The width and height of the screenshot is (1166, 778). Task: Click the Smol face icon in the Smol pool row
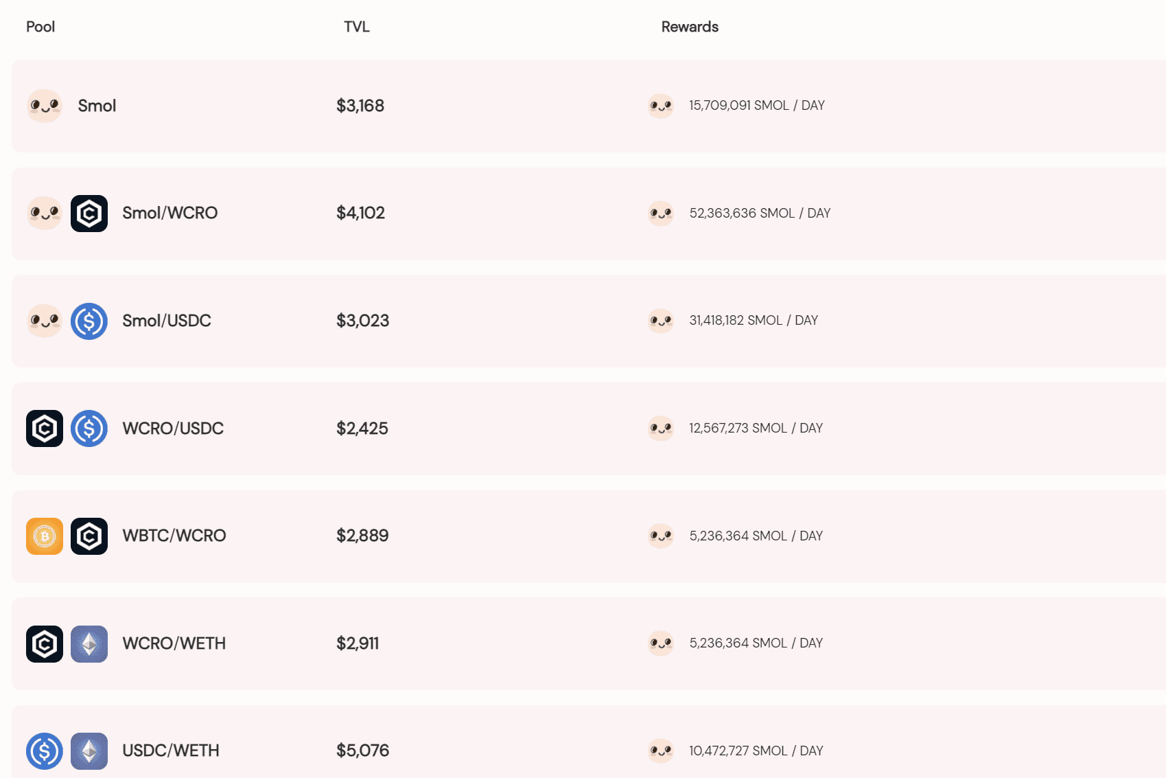pyautogui.click(x=45, y=106)
